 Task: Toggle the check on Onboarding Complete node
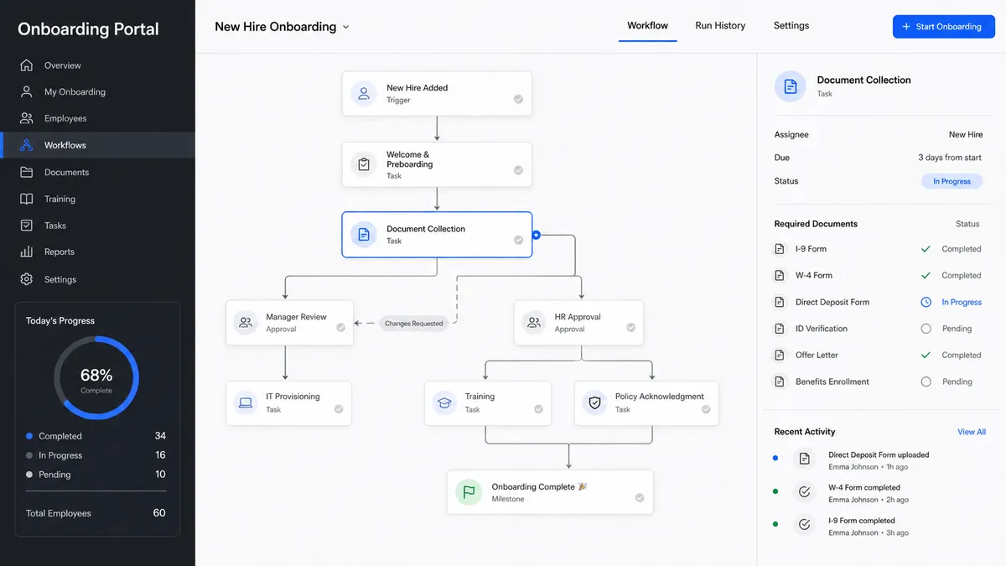coord(640,498)
